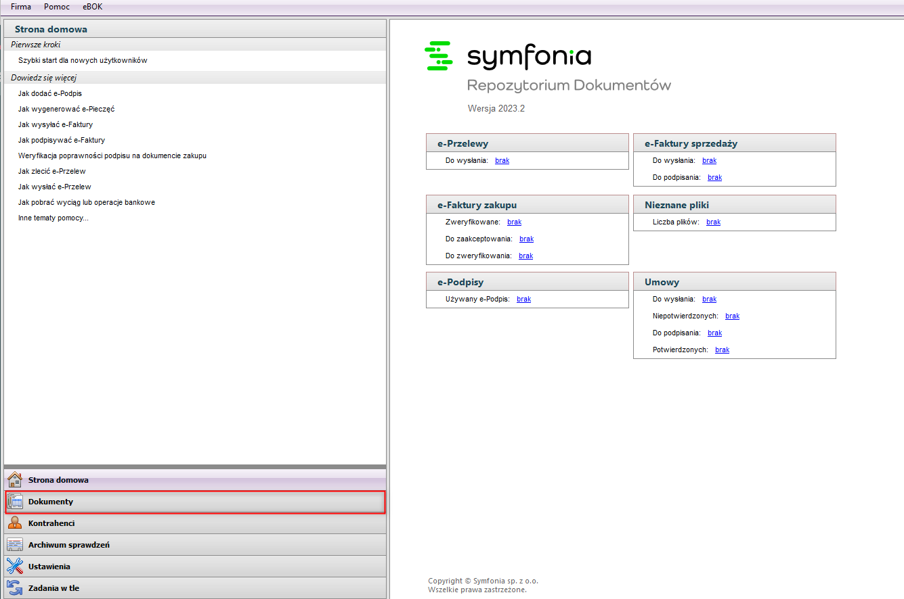Screen dimensions: 904x599
Task: Open Szybki start dla nowych użytkowników
Action: coord(83,60)
